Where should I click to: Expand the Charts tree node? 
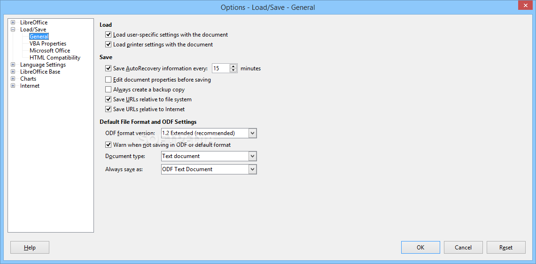pos(13,79)
